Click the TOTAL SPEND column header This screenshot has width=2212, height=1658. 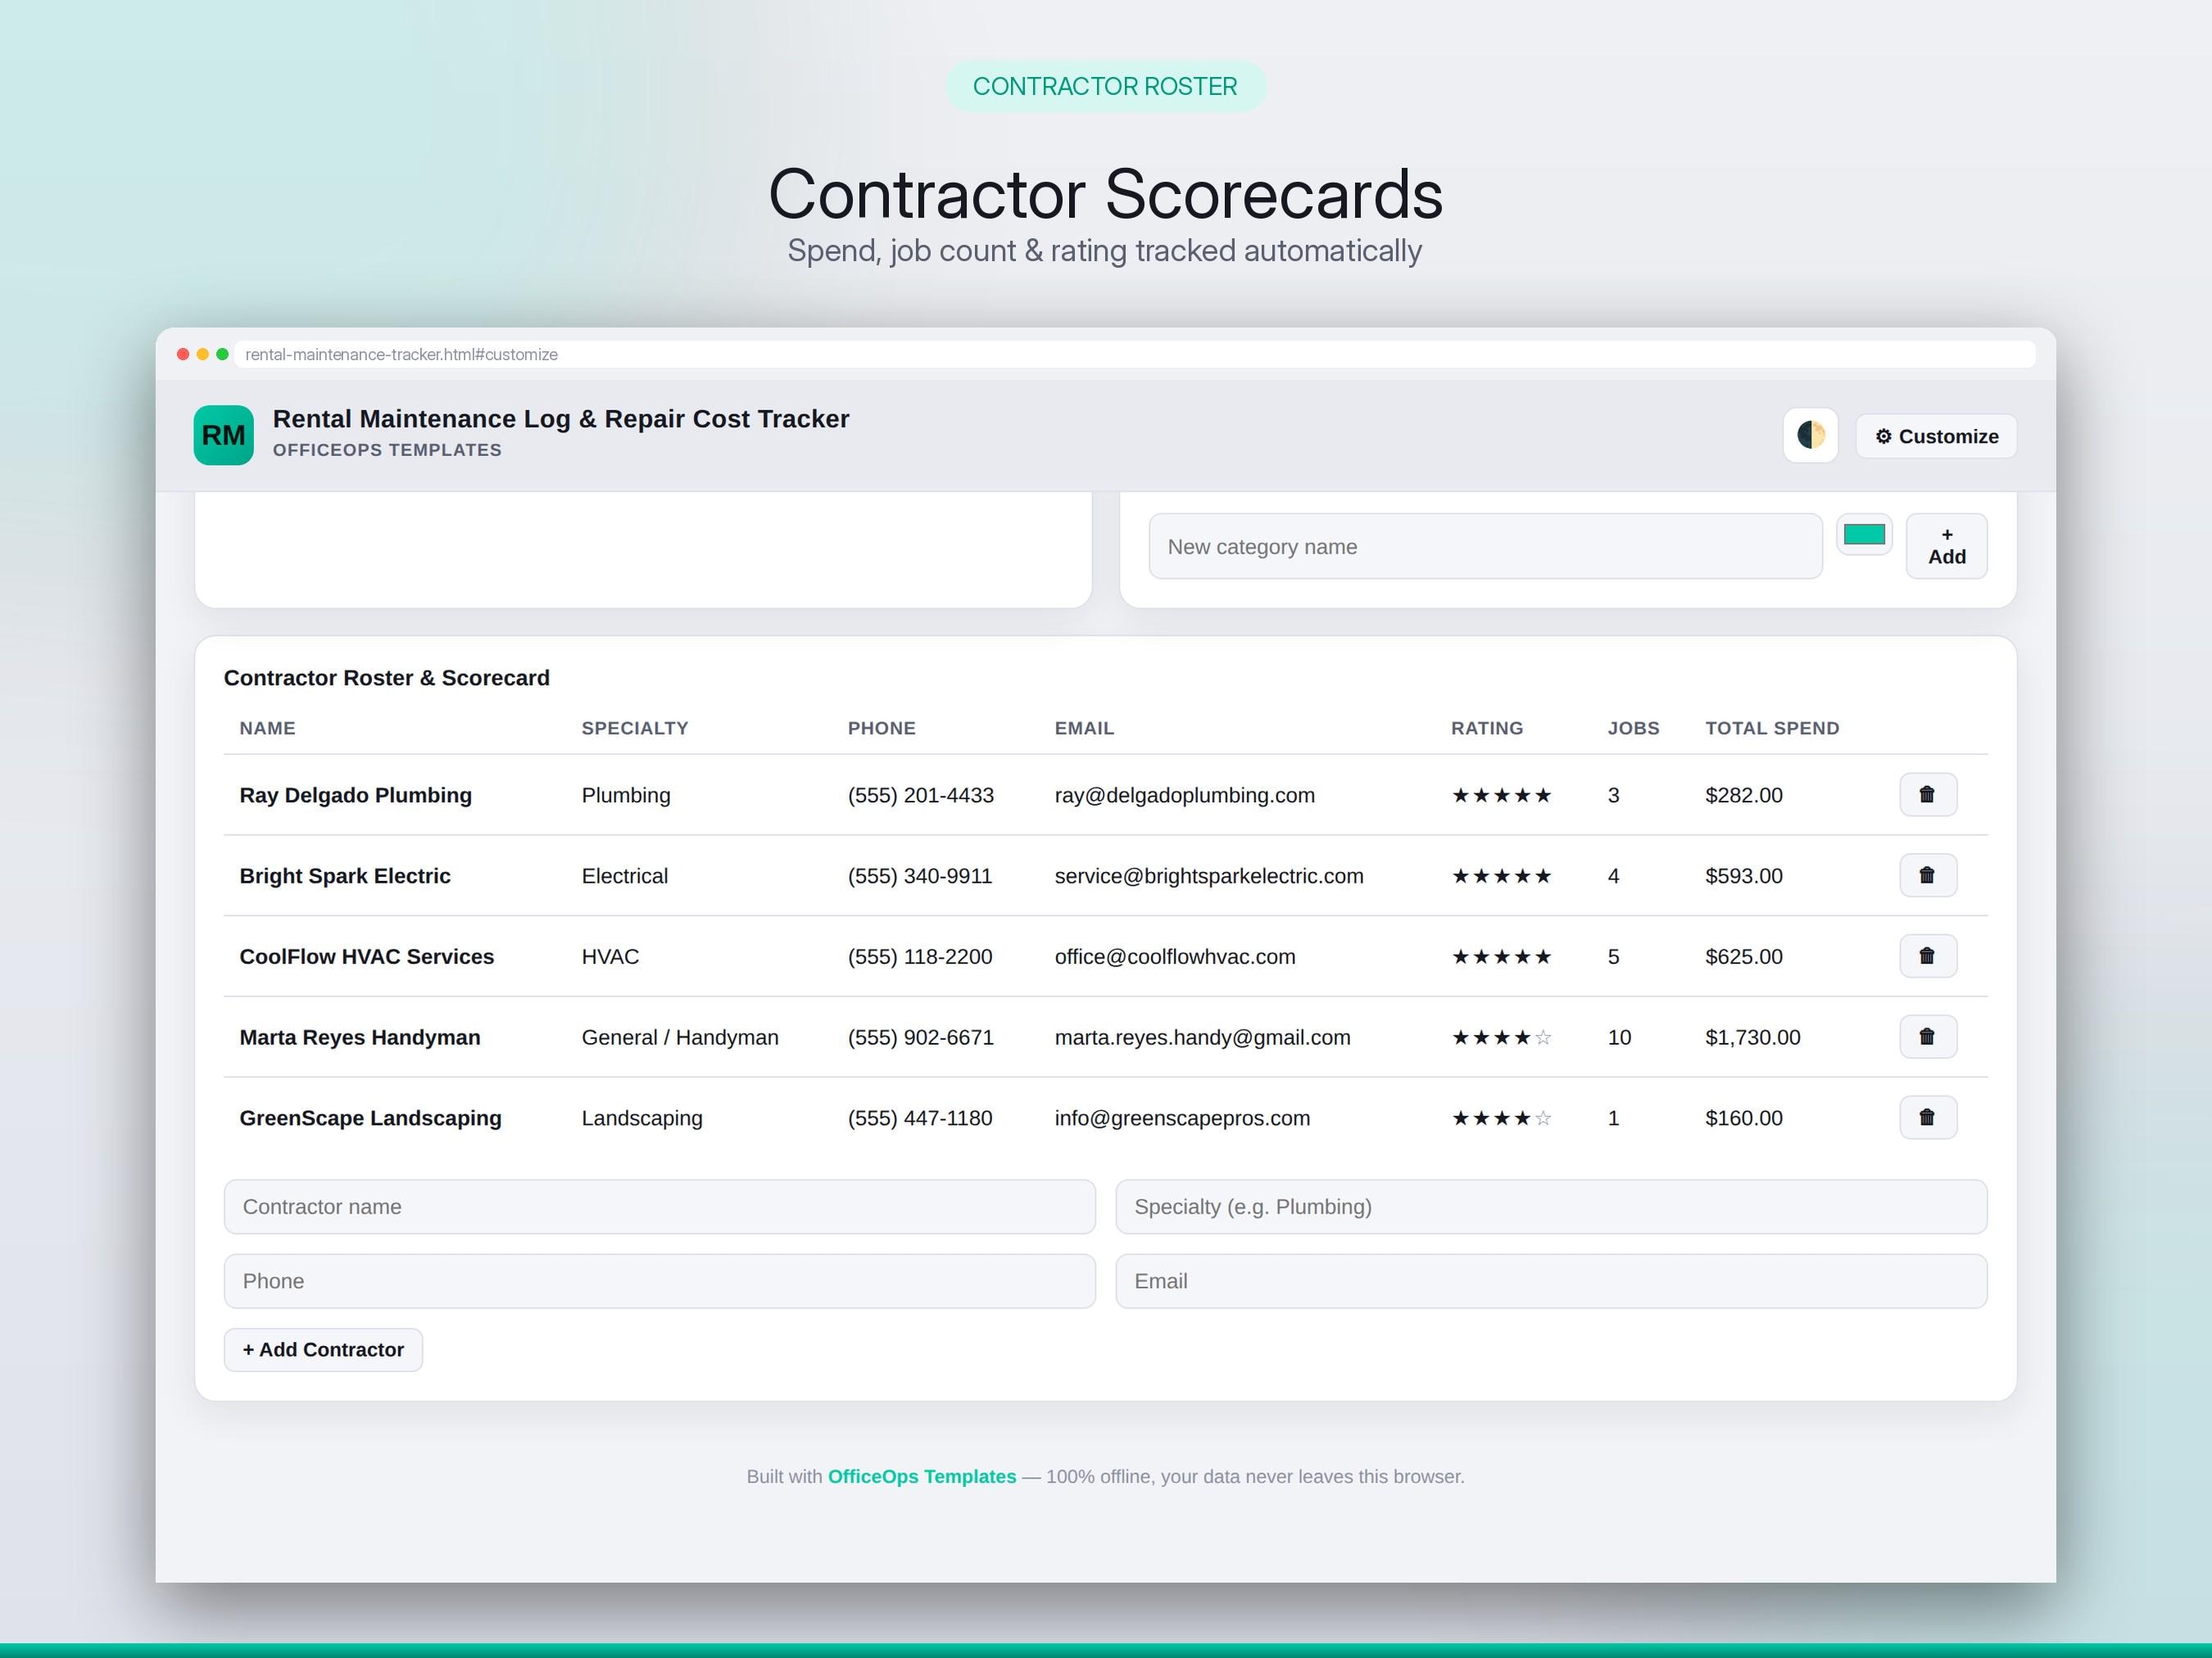pos(1772,728)
